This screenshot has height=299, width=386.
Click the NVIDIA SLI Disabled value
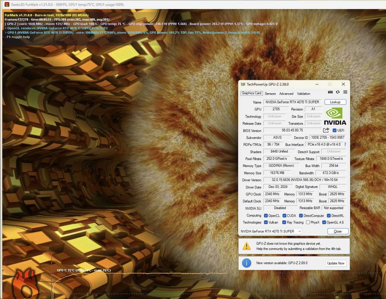click(x=280, y=208)
